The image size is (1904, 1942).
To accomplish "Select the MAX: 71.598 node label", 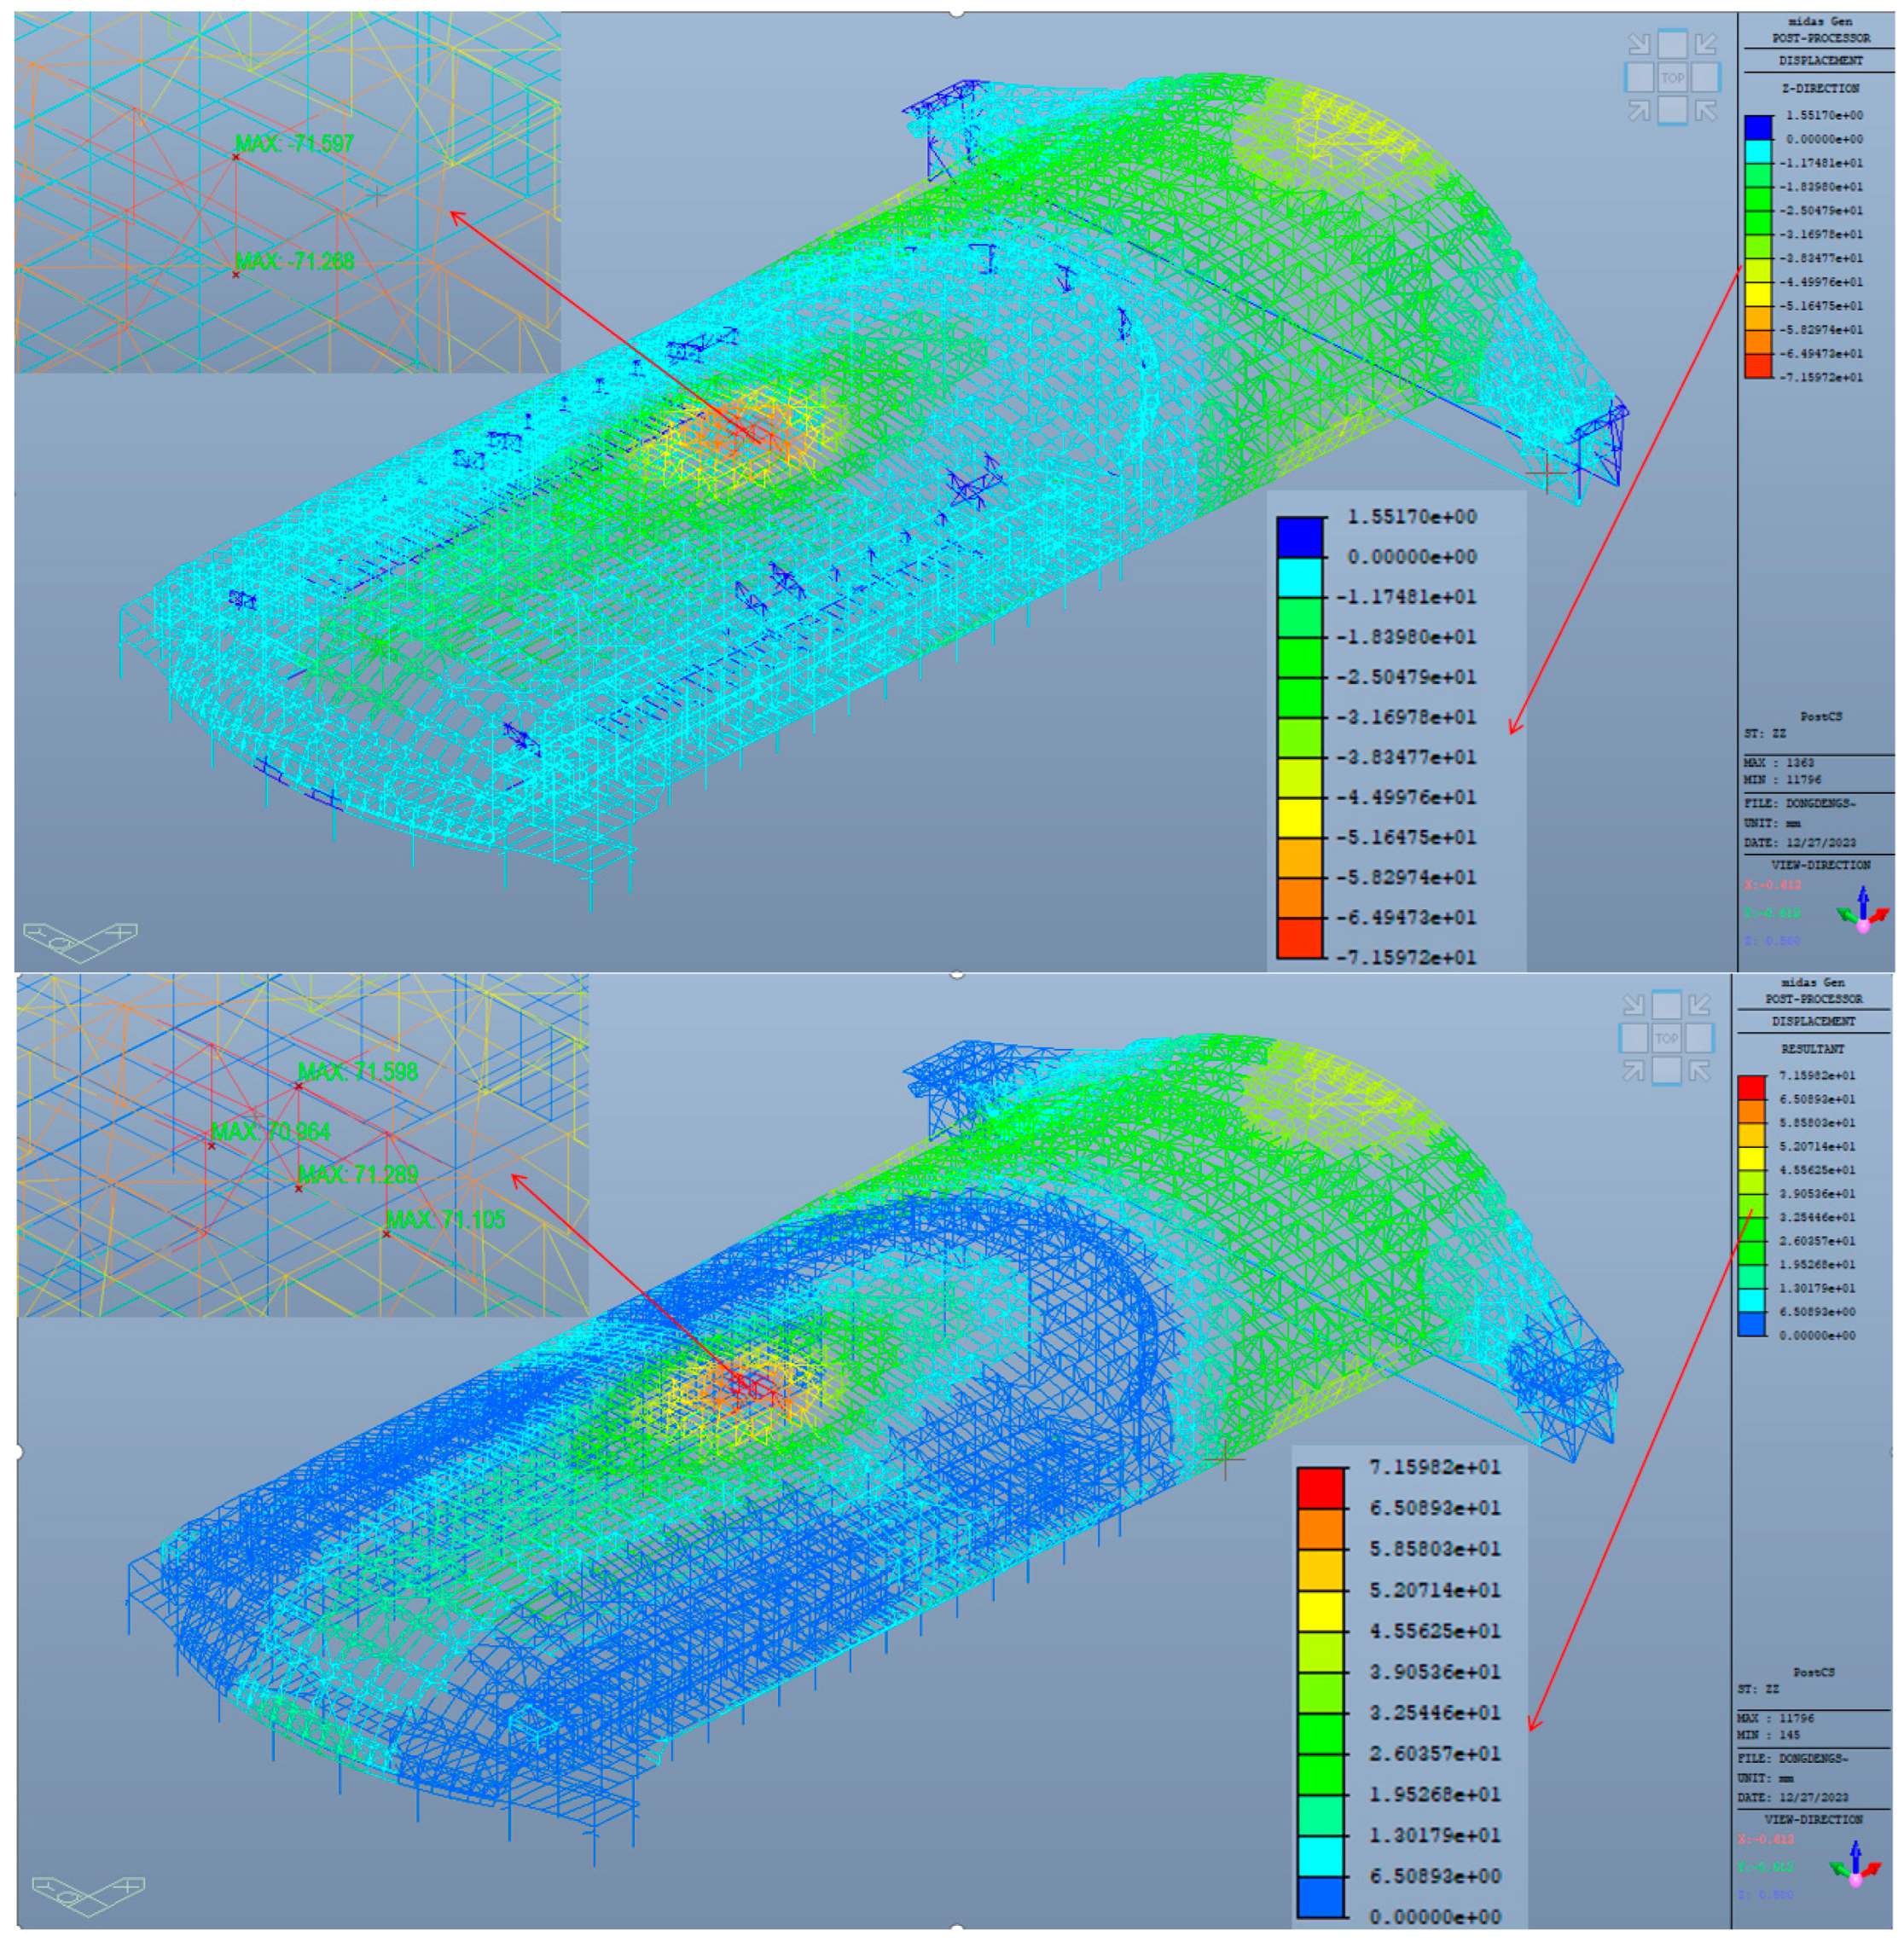I will (357, 1072).
